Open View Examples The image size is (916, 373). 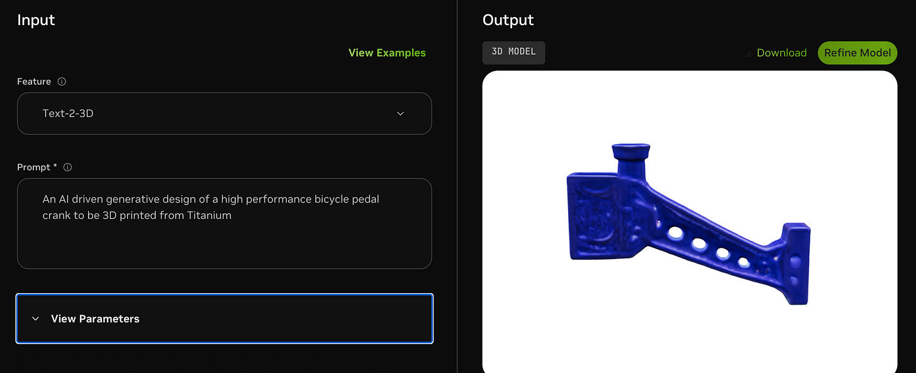pos(387,53)
